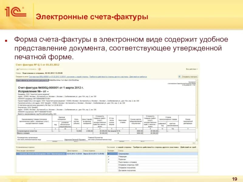Click the invoice preview horizontal scrollbar
This screenshot has height=182, width=243.
106,143
